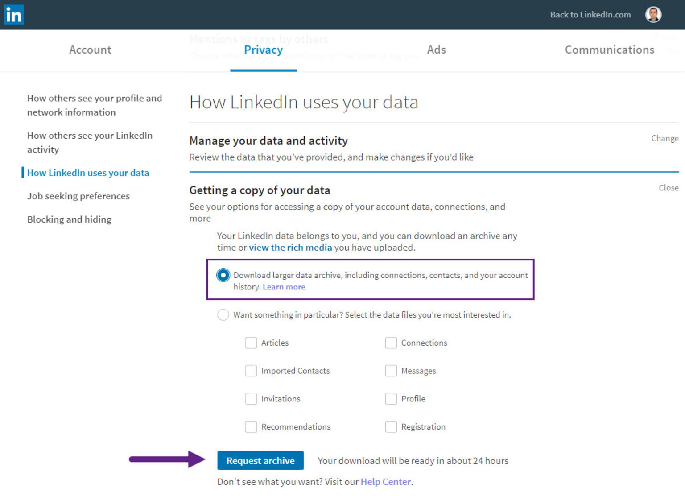The height and width of the screenshot is (496, 685).
Task: Check the Articles checkbox
Action: tap(251, 343)
